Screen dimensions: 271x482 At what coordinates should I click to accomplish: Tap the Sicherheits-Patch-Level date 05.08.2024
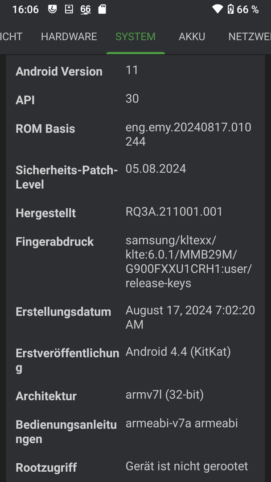(156, 169)
